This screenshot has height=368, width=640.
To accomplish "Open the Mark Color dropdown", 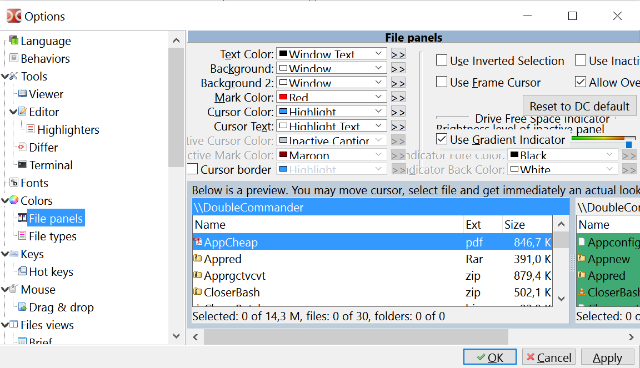I will pyautogui.click(x=378, y=97).
